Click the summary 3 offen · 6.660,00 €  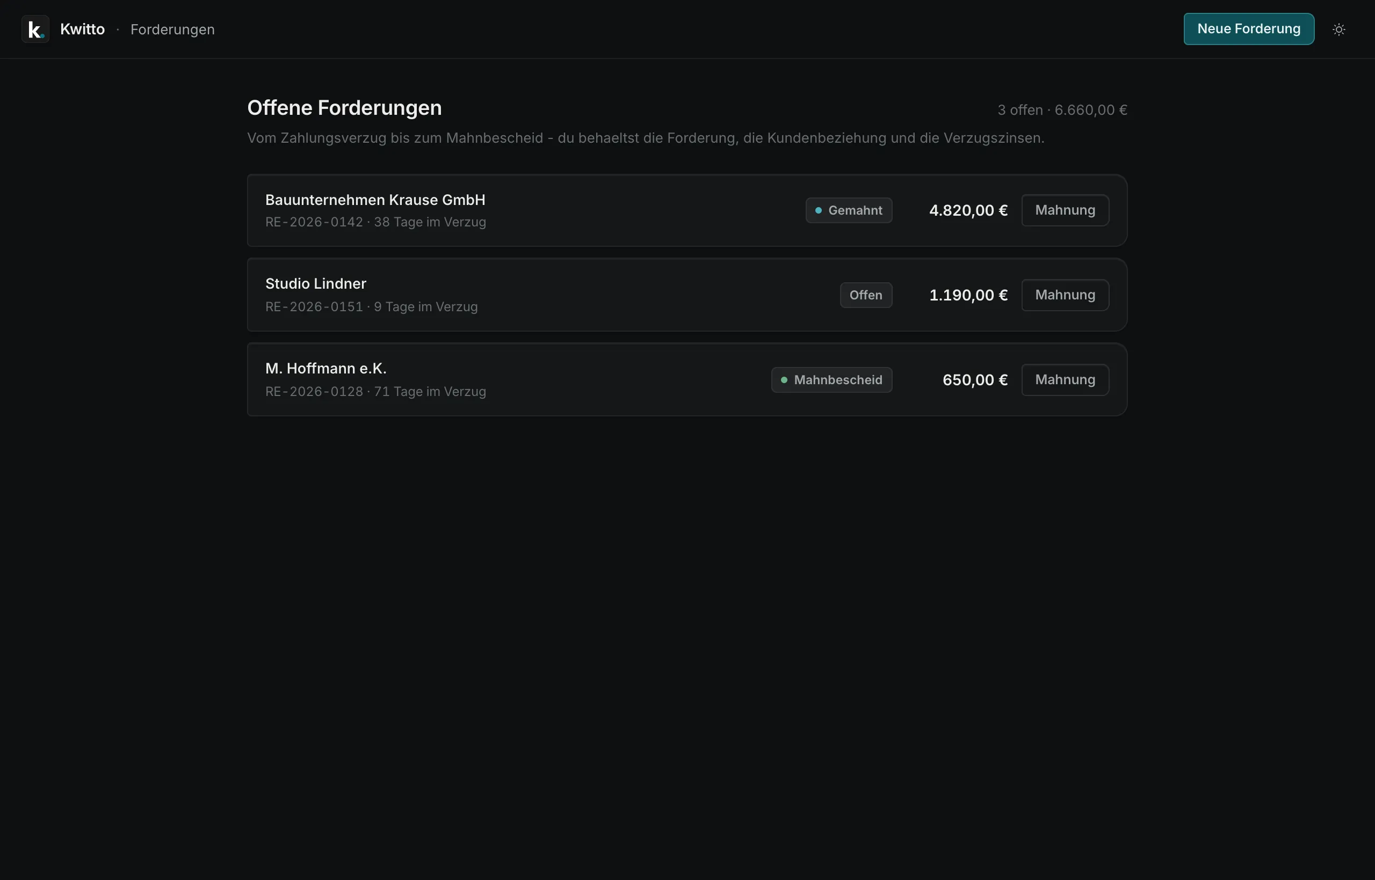(x=1062, y=109)
